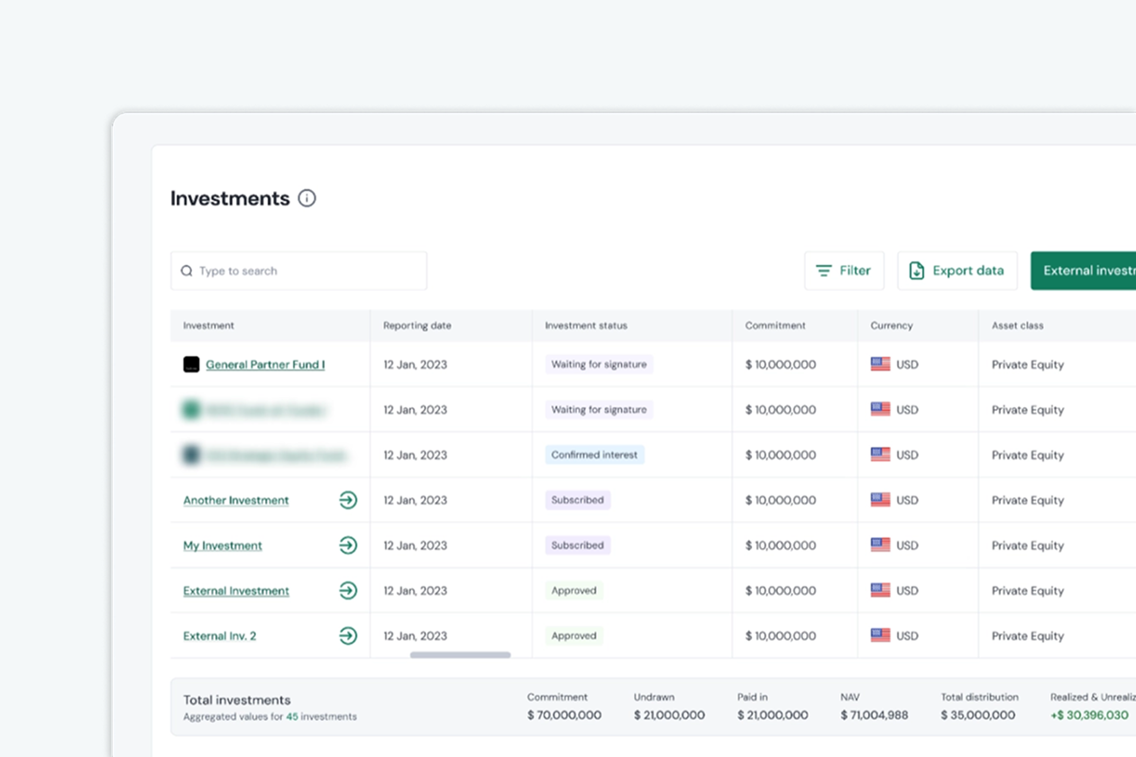Click the search magnifier icon

[187, 270]
